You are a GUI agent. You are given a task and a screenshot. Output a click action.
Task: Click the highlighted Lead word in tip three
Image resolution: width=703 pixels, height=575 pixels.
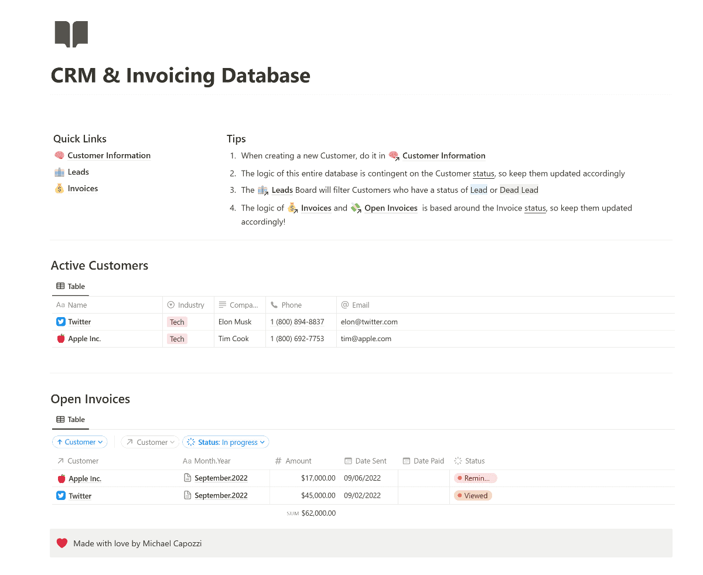(479, 190)
